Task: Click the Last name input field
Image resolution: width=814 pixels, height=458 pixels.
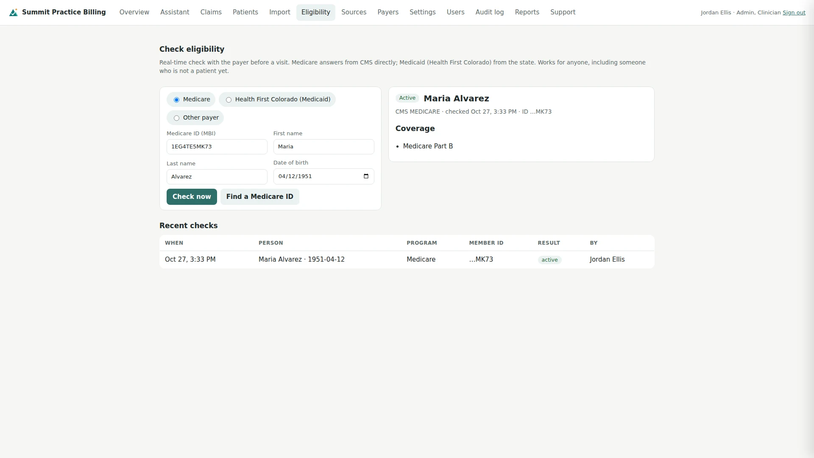Action: point(217,177)
